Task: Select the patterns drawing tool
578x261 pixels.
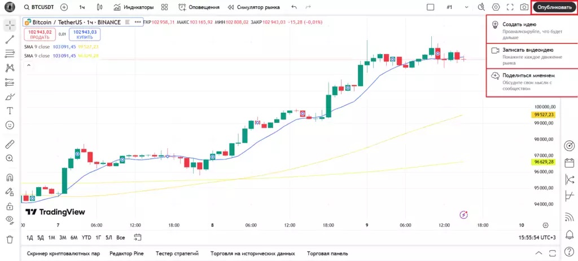Action: (x=10, y=68)
